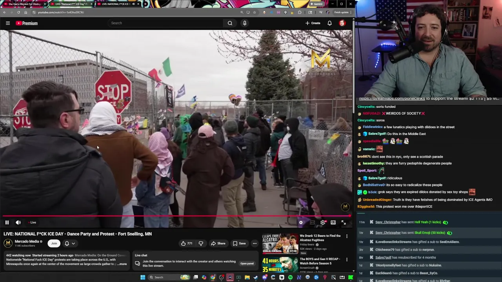
Task: Open the YouTube account avatar menu
Action: pyautogui.click(x=342, y=23)
